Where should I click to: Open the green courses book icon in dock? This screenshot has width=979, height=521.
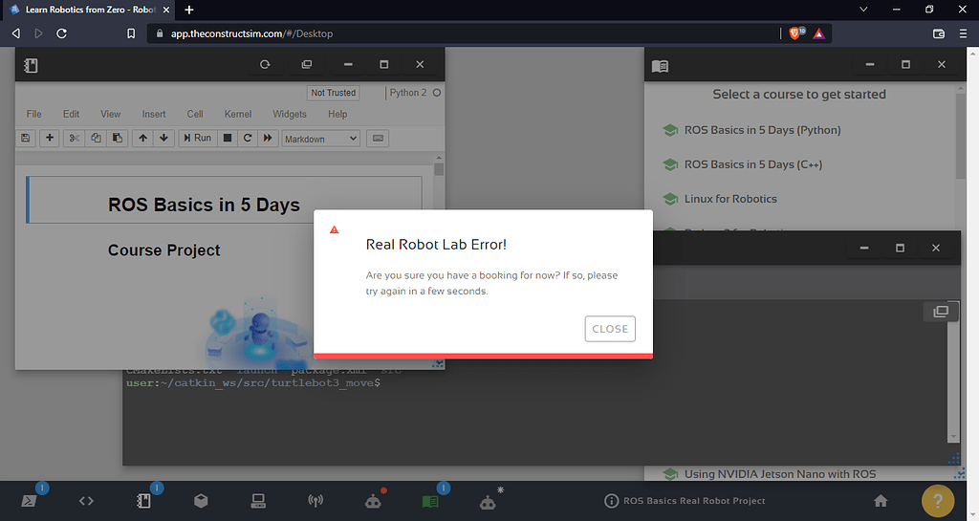tap(430, 501)
